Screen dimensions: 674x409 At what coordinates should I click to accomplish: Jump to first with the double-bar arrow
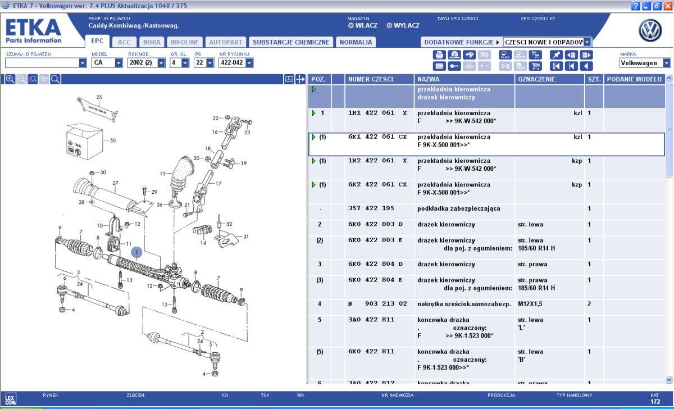pyautogui.click(x=555, y=66)
